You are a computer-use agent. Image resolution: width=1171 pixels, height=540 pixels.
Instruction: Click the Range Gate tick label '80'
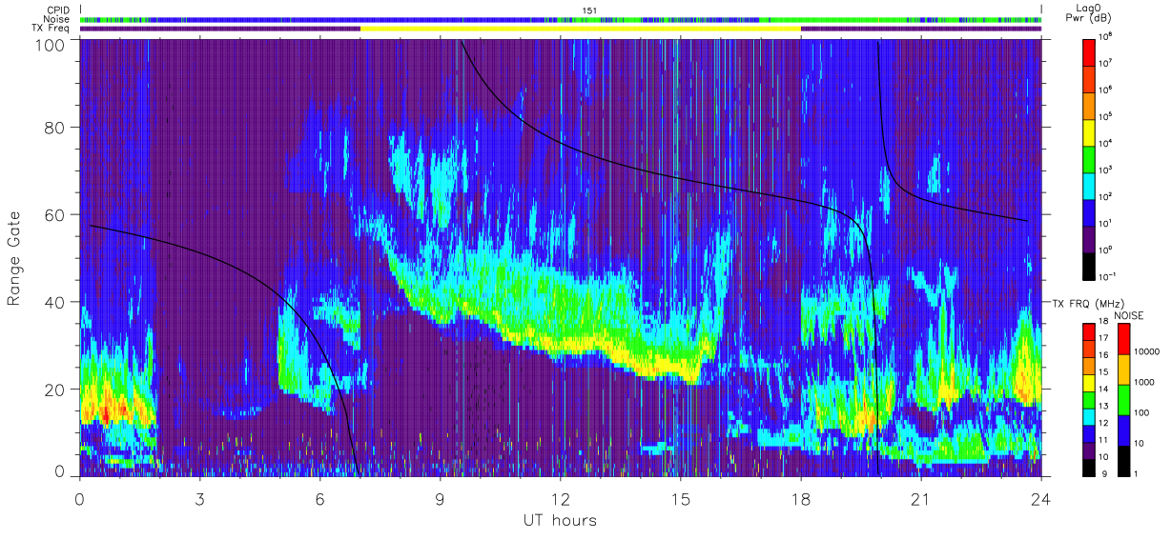coord(54,128)
